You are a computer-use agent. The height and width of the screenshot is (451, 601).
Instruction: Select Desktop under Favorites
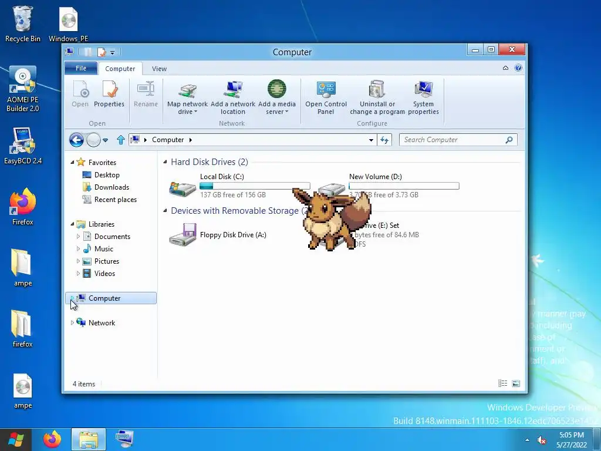[101, 175]
